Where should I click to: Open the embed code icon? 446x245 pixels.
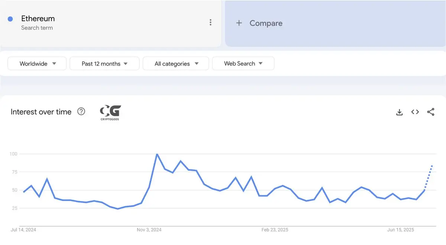point(415,112)
